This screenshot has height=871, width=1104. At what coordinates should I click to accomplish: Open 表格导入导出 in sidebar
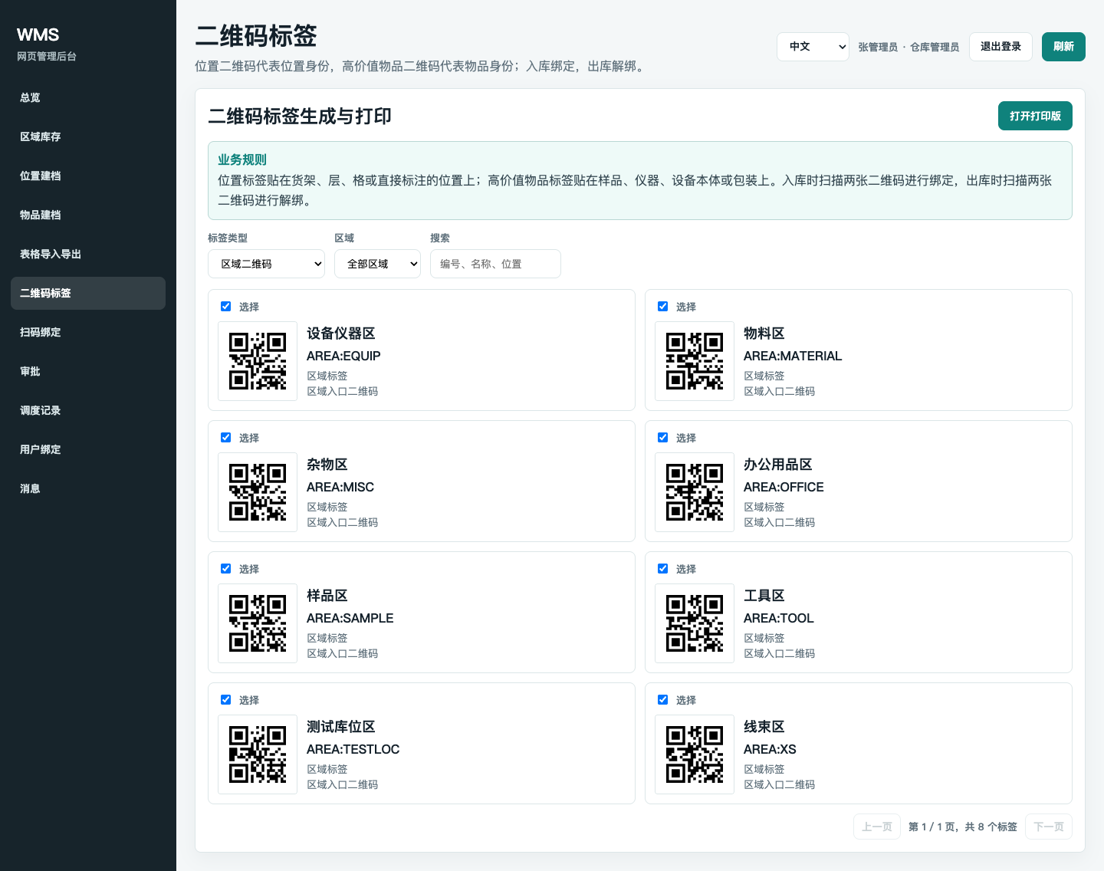[88, 254]
